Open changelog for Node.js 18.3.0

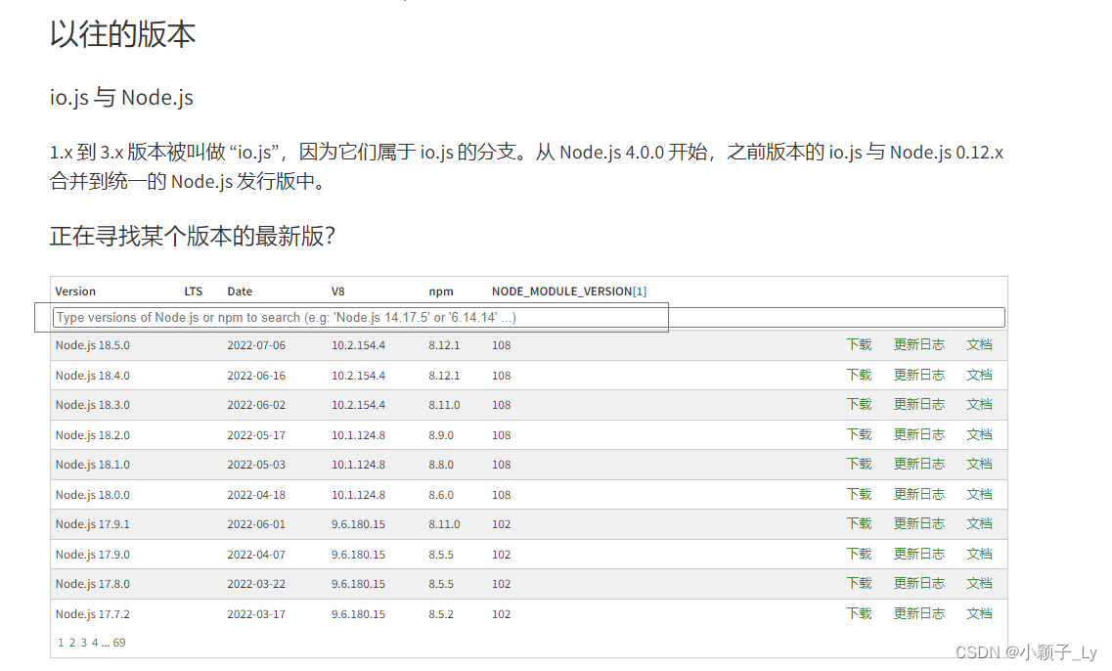(x=919, y=404)
